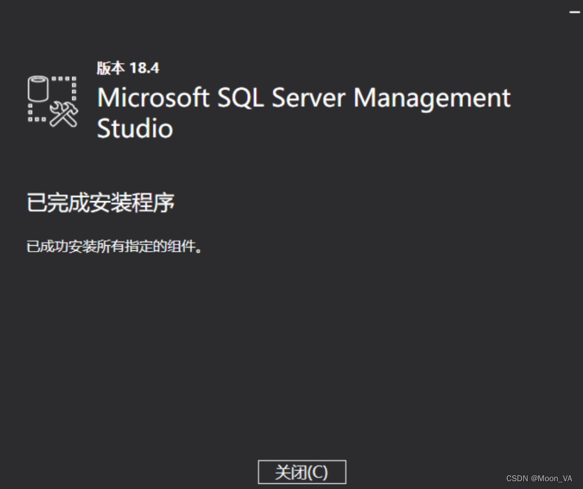Click the wrench and hammer tools icon
583x489 pixels.
tap(64, 115)
